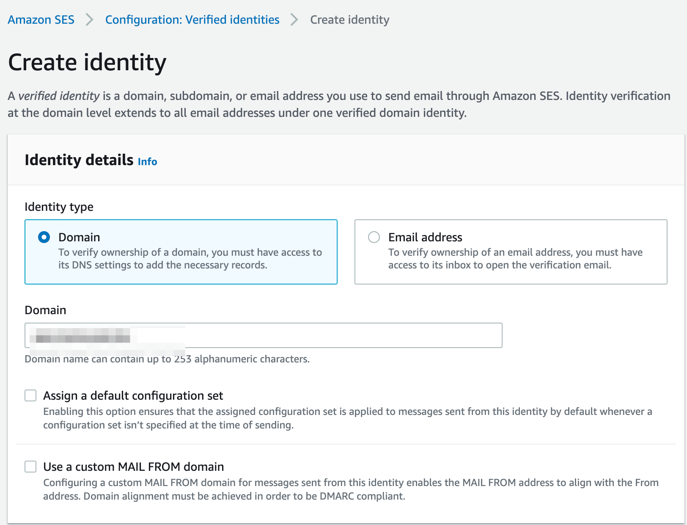Open the Amazon SES breadcrumb link

[41, 20]
